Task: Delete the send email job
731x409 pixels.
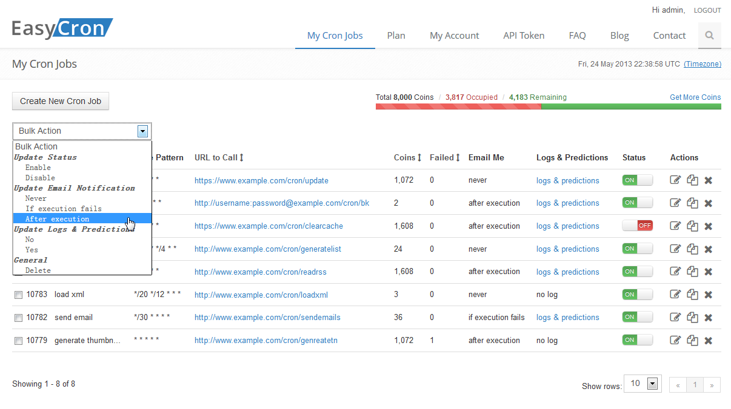Action: (708, 318)
